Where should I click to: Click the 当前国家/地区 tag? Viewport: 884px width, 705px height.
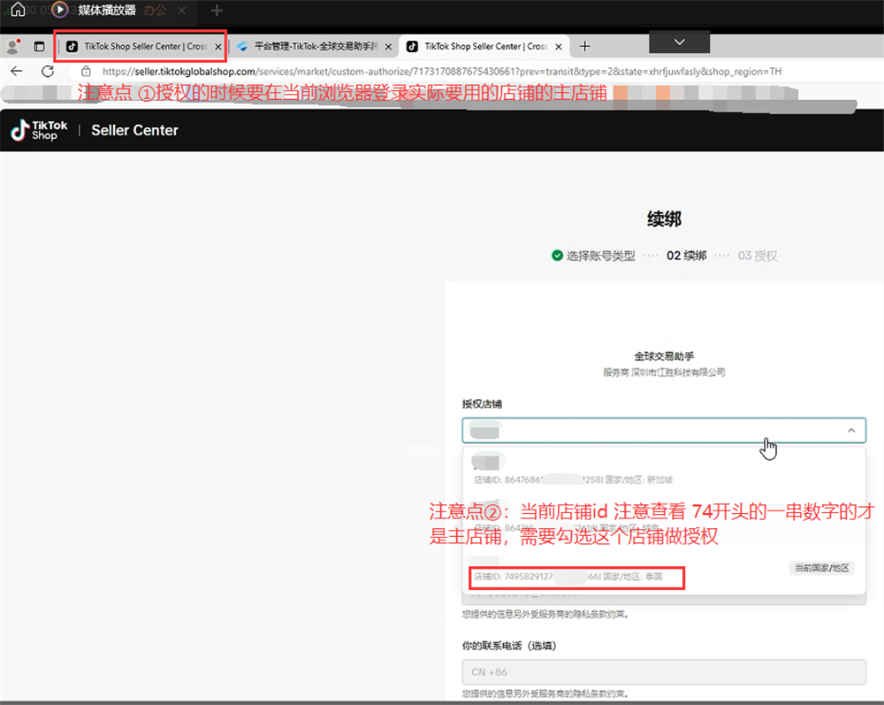[x=821, y=568]
